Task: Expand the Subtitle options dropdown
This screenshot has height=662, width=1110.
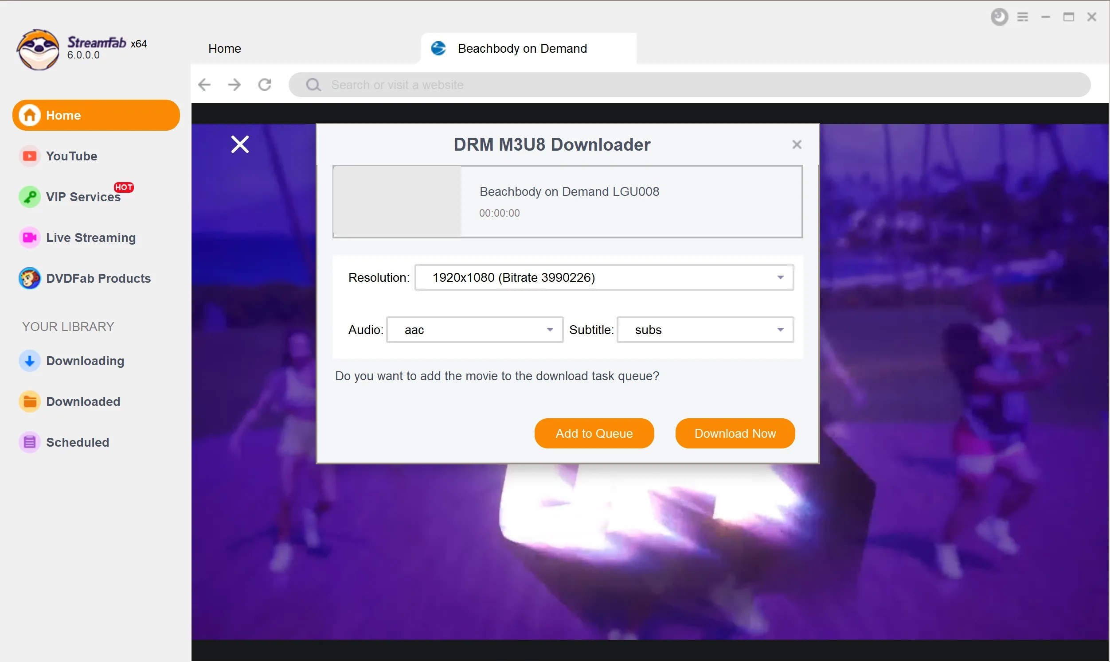Action: [x=780, y=329]
